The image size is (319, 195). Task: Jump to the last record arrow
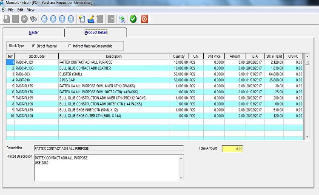[71, 19]
